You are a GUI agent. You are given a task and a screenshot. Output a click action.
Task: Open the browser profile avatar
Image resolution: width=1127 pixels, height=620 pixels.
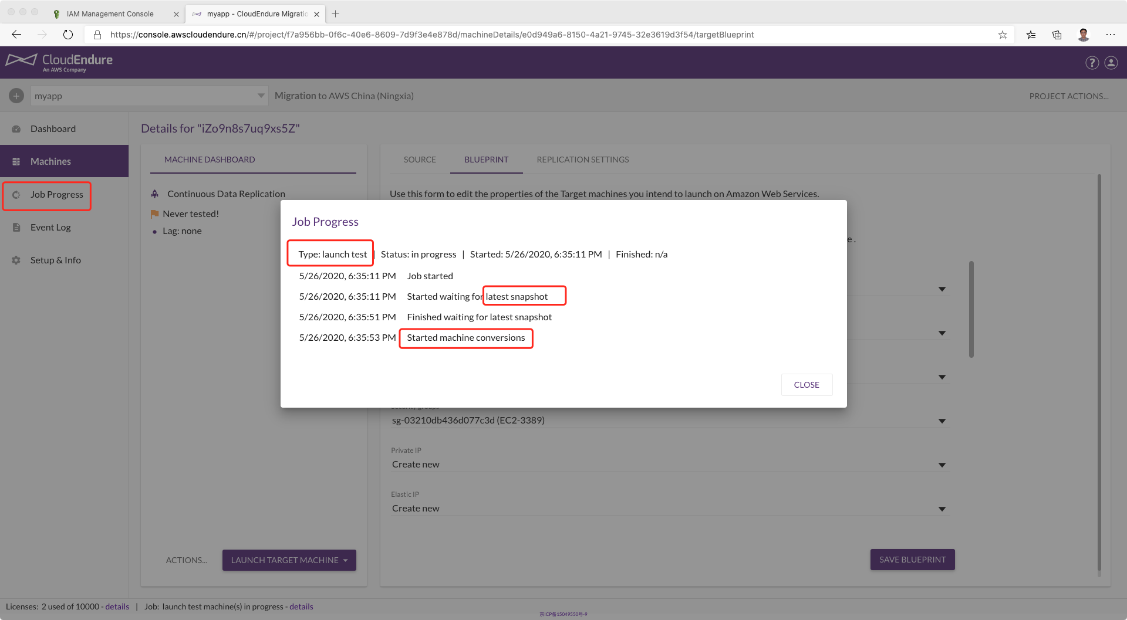pos(1084,35)
